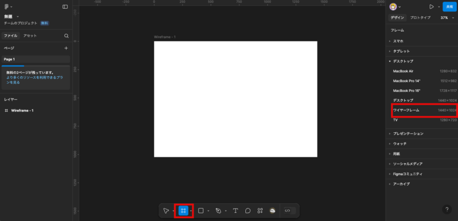The width and height of the screenshot is (458, 221).
Task: Open the より多くのリソース plan link
Action: (35, 80)
